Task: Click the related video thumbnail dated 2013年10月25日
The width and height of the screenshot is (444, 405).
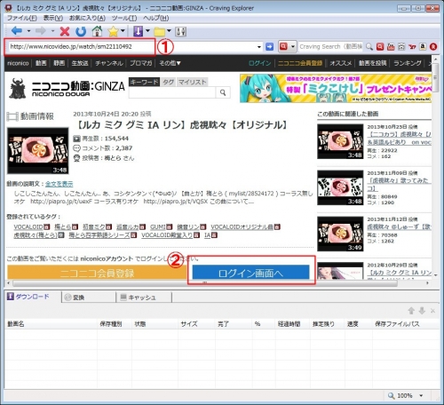Action: pos(340,141)
